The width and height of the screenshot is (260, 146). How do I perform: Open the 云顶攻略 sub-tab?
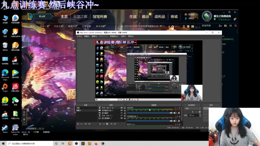[87, 26]
